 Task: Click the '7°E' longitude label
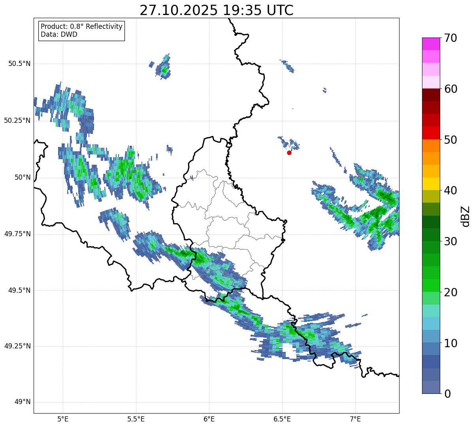(x=355, y=419)
